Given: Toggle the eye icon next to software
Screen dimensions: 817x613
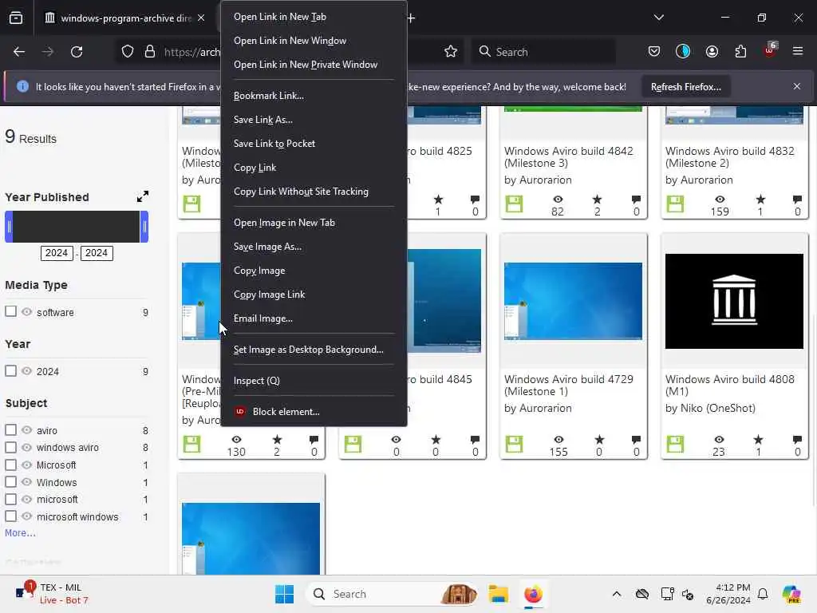Looking at the screenshot, I should click(26, 312).
